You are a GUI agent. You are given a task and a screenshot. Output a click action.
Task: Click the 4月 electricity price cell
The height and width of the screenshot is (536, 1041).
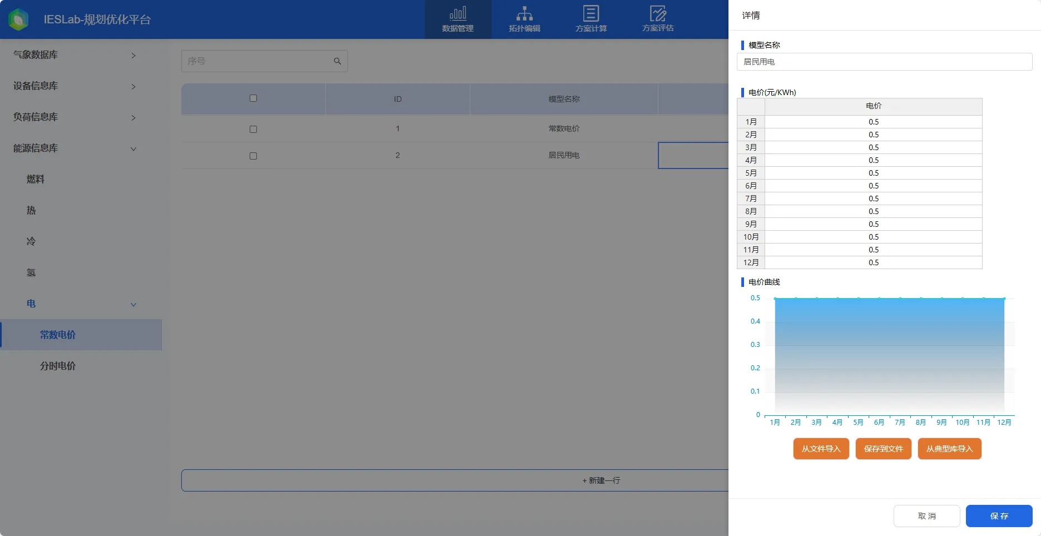874,160
